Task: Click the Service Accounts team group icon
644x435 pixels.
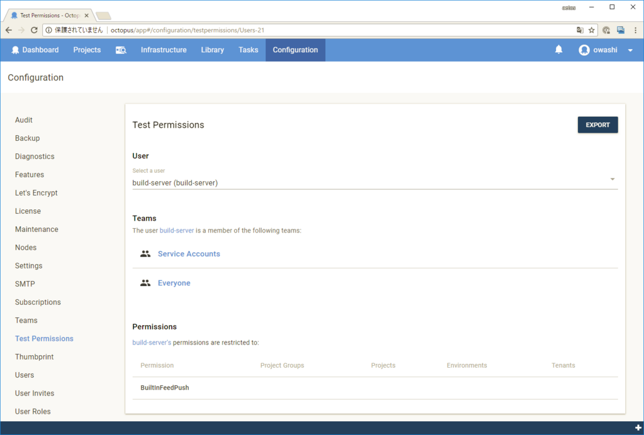Action: point(145,254)
